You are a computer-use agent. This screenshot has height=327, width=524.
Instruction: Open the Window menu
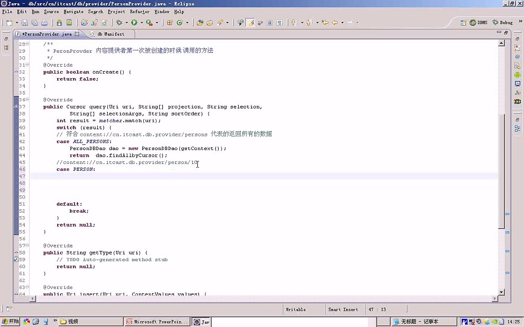tap(162, 12)
